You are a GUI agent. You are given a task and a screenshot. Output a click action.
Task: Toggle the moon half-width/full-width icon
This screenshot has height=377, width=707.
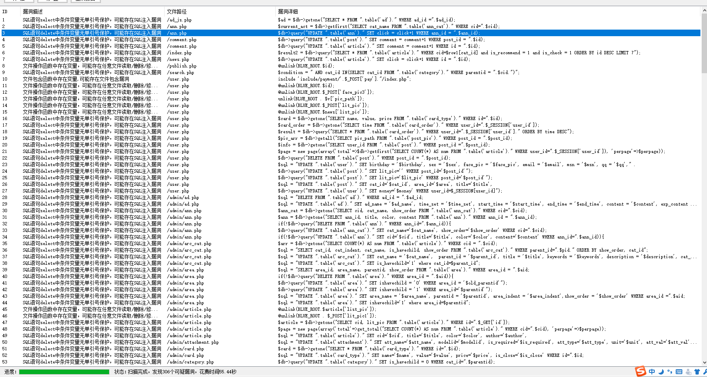(x=661, y=372)
